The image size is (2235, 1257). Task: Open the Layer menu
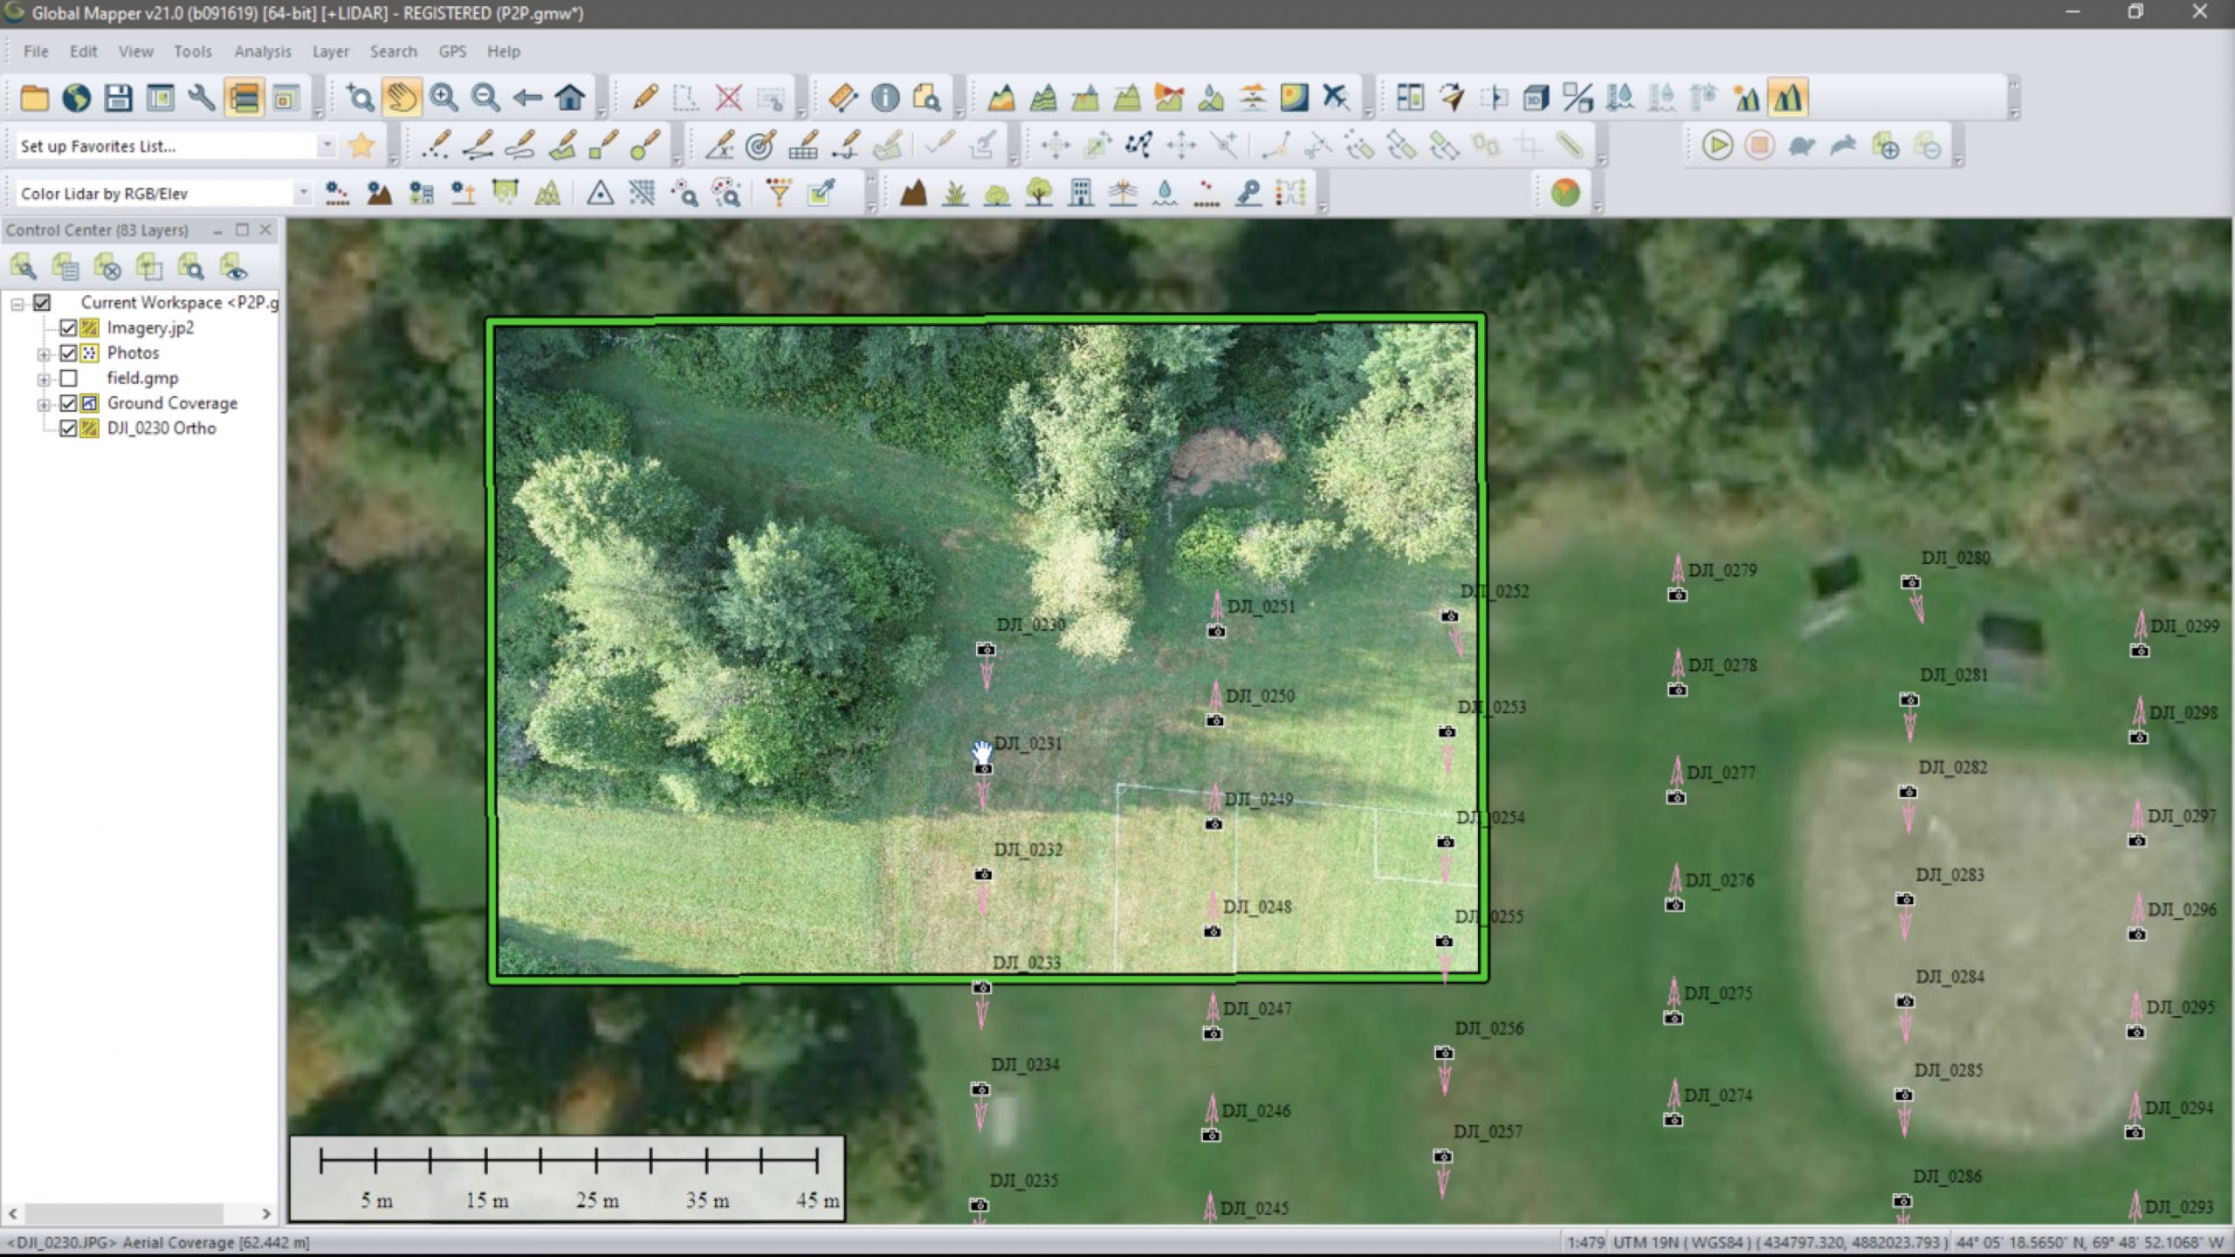331,52
